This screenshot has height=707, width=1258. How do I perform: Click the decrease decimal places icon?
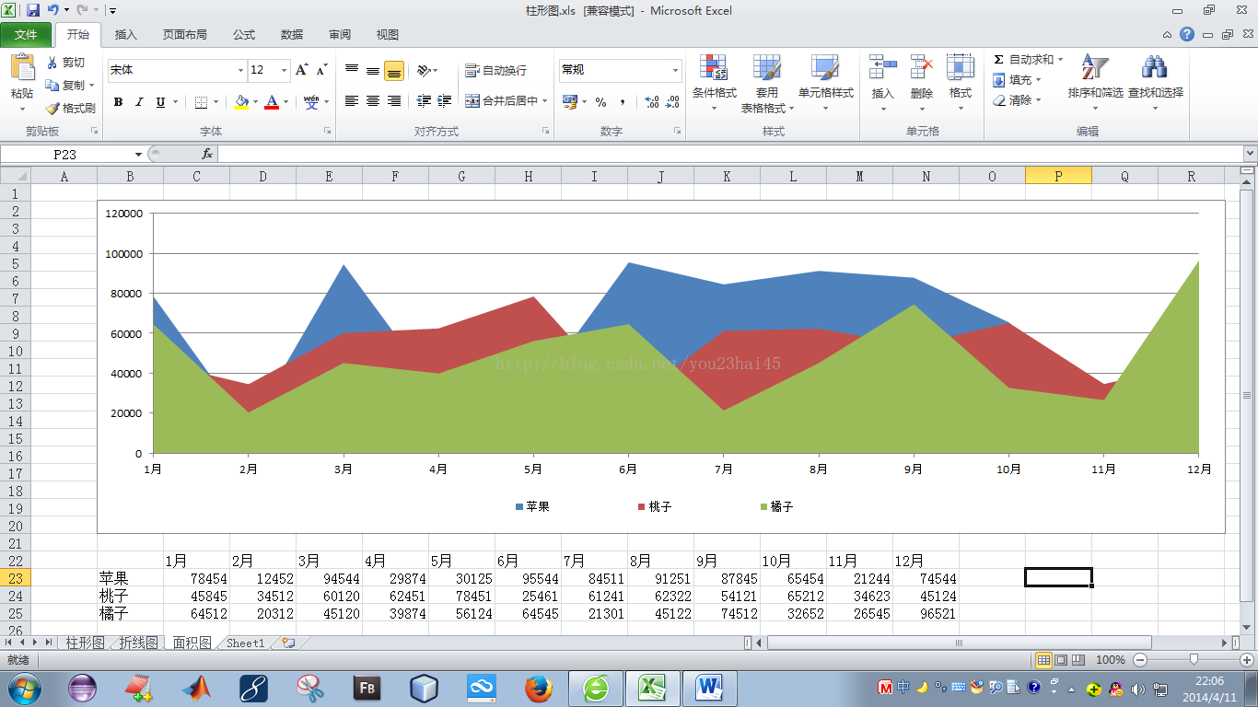[674, 102]
